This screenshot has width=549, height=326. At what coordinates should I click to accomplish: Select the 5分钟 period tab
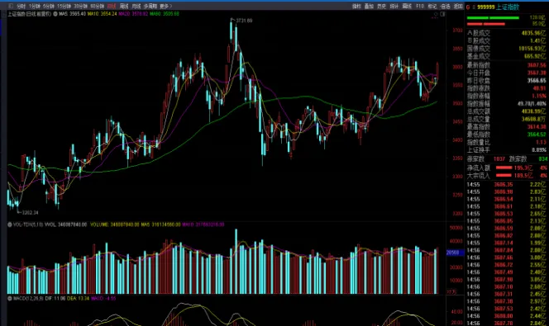click(x=48, y=7)
